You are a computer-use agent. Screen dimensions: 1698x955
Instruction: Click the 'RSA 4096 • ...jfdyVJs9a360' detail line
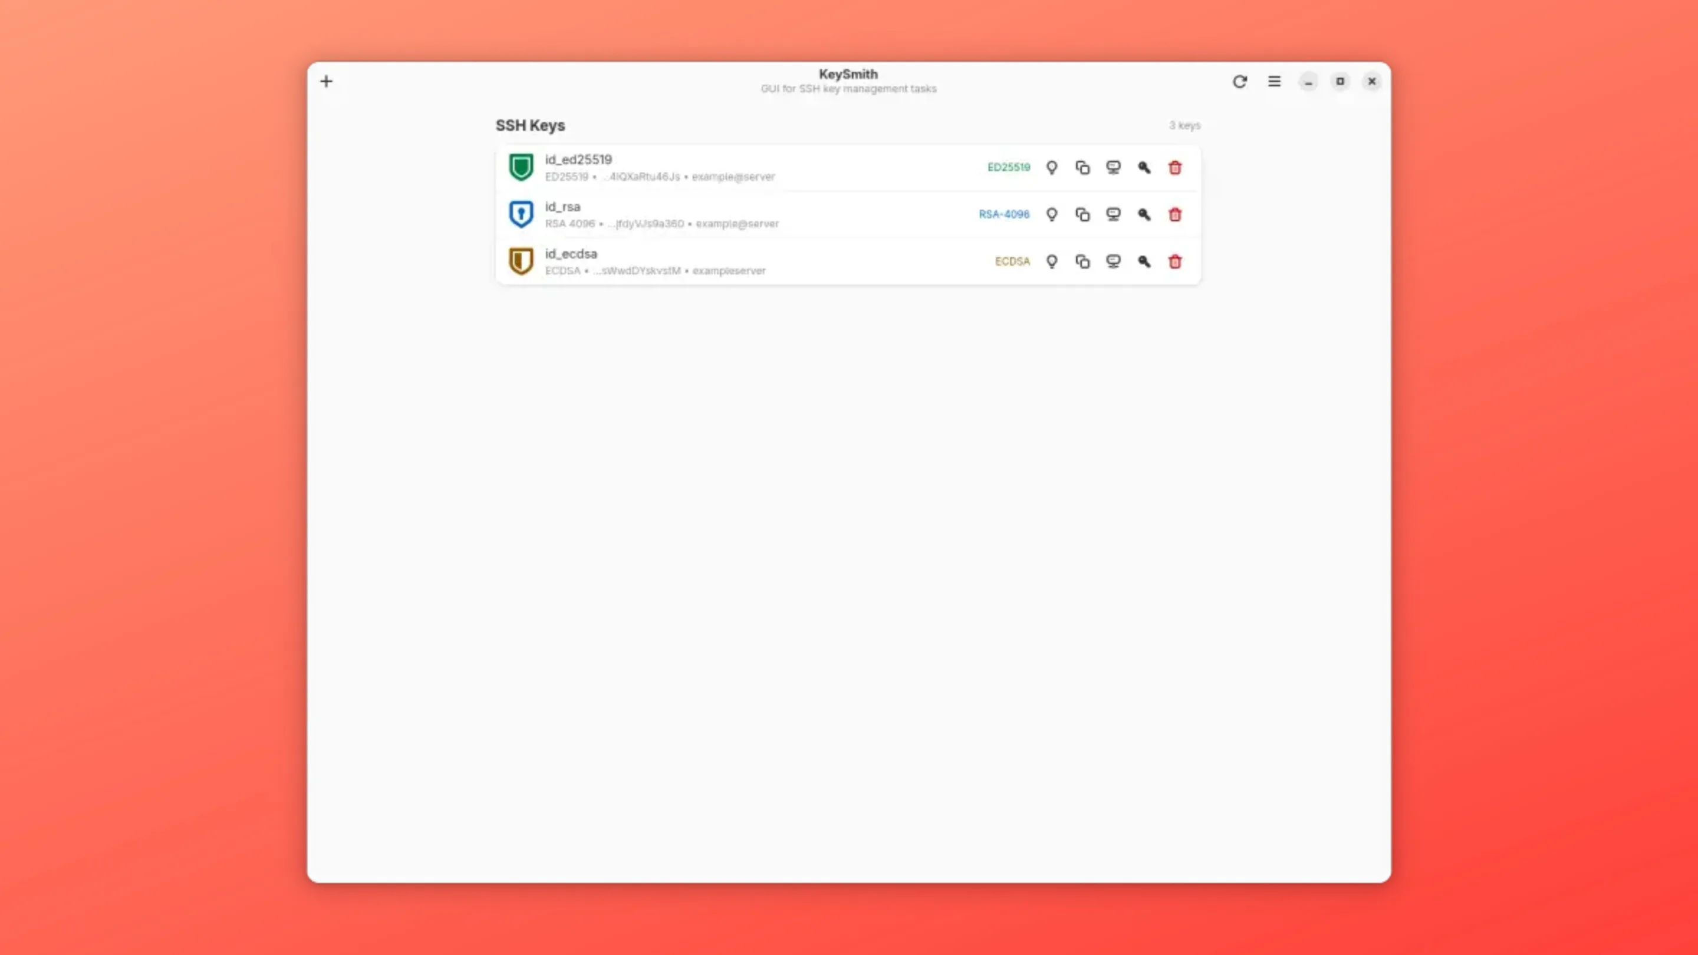pos(662,223)
